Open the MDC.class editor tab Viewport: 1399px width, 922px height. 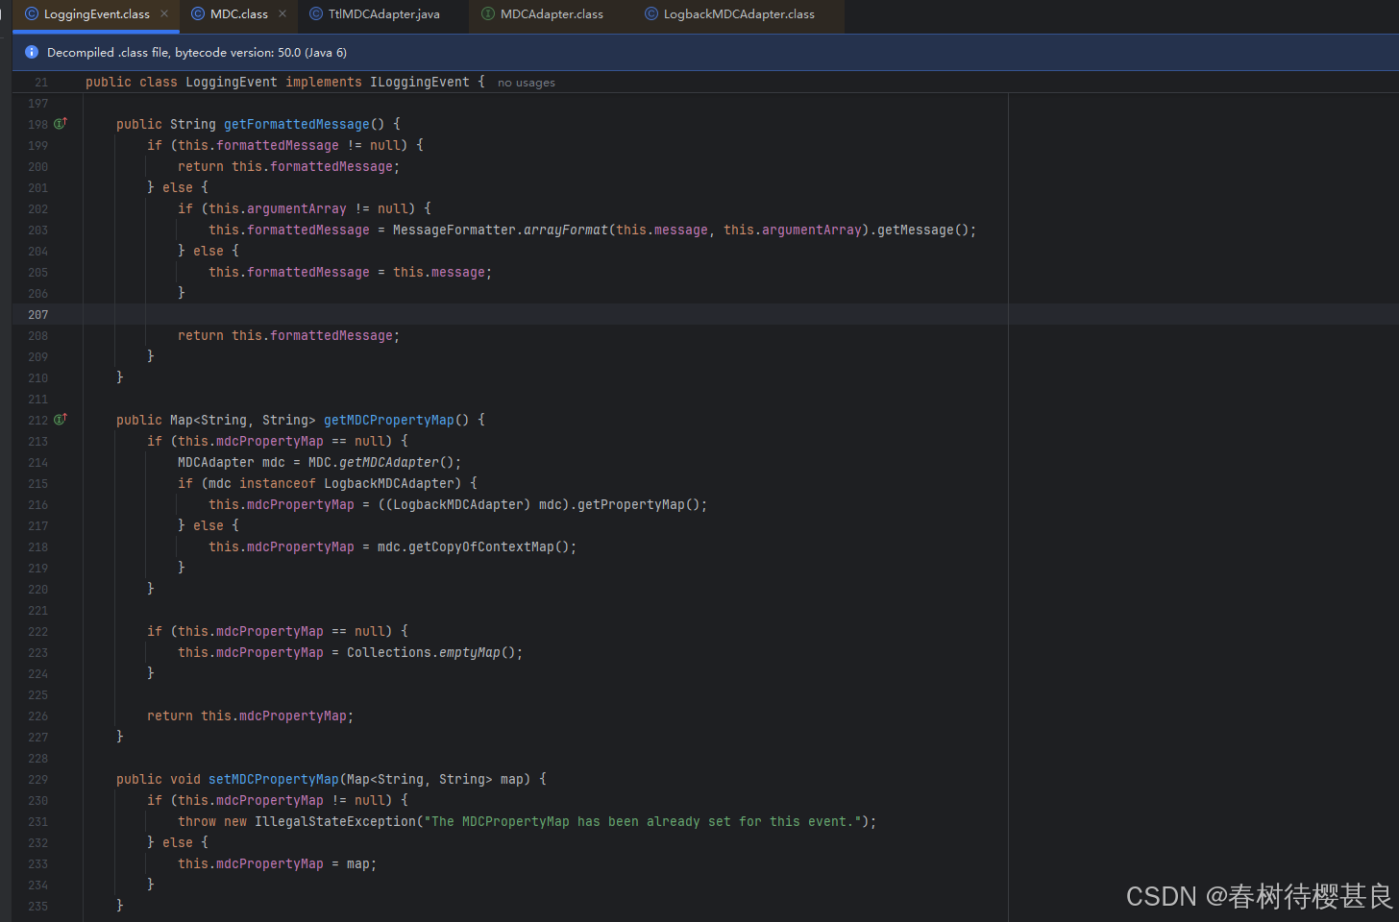point(239,14)
